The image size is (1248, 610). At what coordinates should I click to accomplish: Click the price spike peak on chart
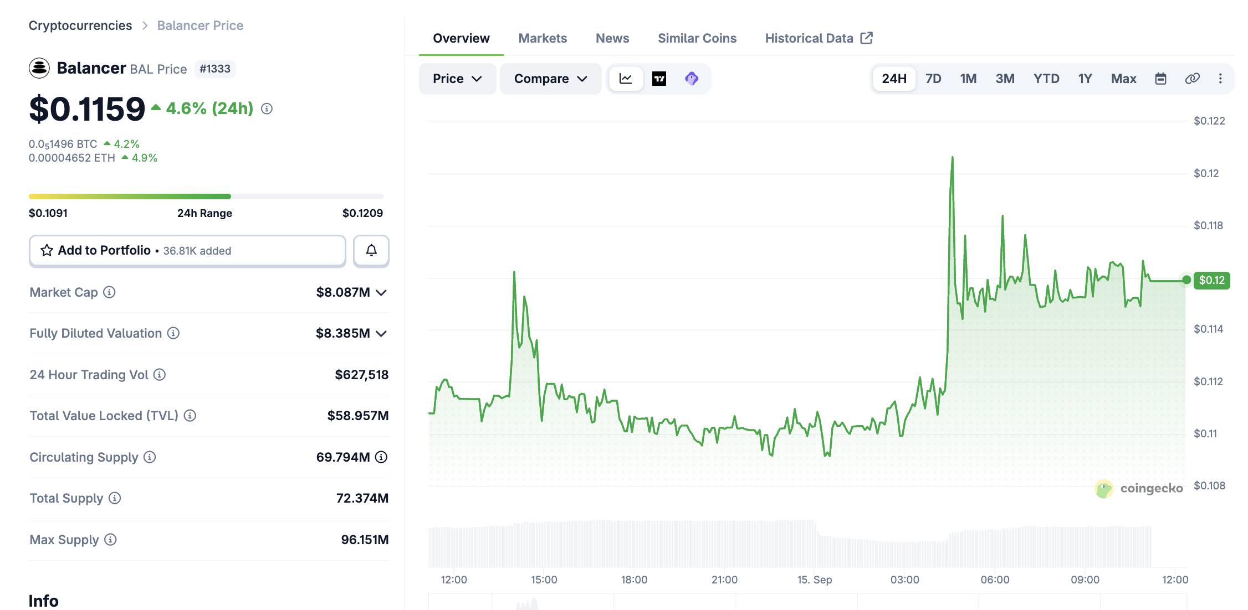tap(952, 158)
